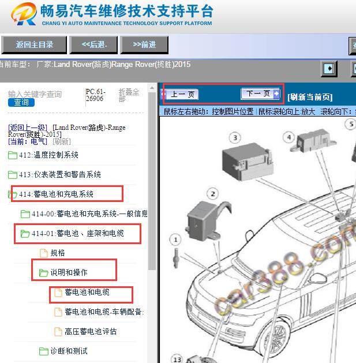This screenshot has width=356, height=363.
Task: Click the folder icon beside 414-00 entry
Action: [25, 214]
